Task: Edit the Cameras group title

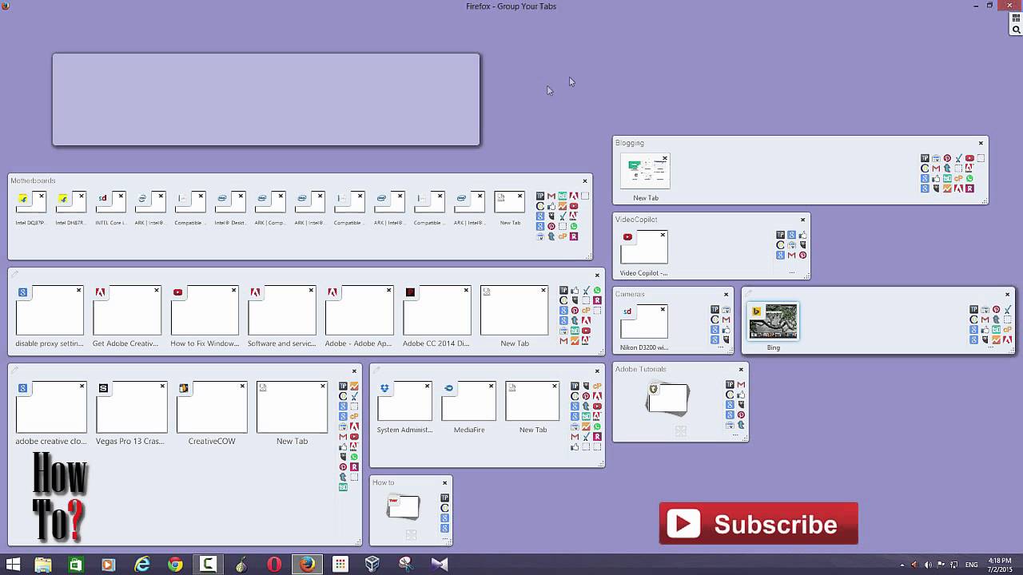Action: coord(630,294)
